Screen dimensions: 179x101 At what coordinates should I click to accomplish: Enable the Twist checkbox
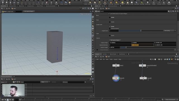coord(110,22)
